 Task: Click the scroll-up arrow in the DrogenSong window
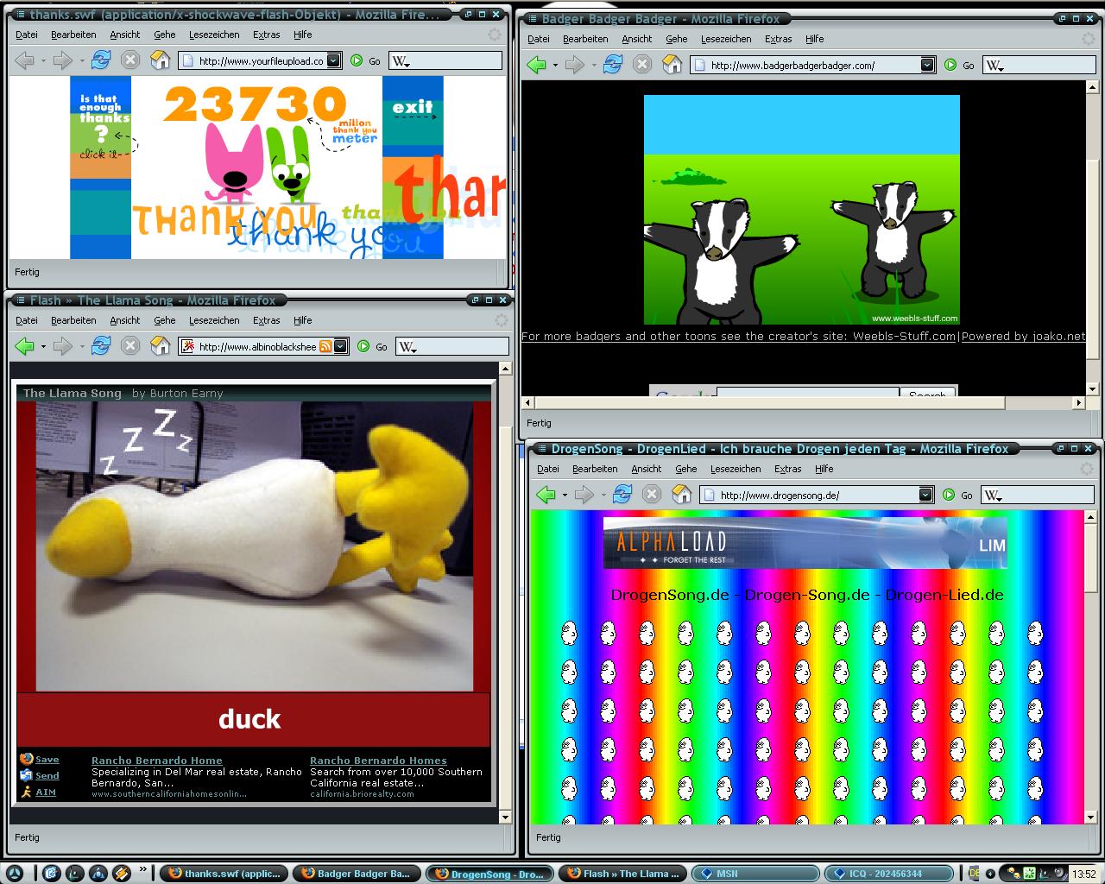point(1091,517)
